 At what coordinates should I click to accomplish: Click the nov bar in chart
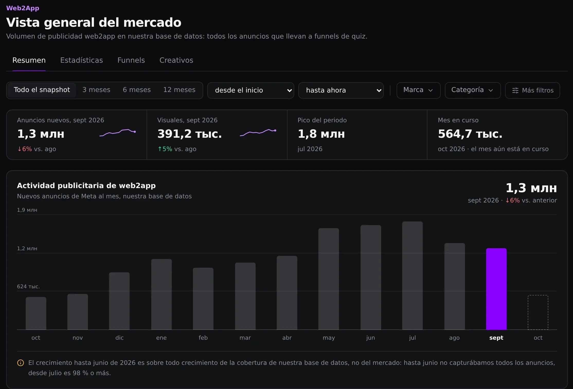(x=77, y=312)
